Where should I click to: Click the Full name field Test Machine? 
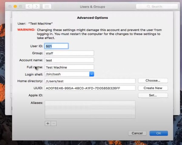(69, 67)
